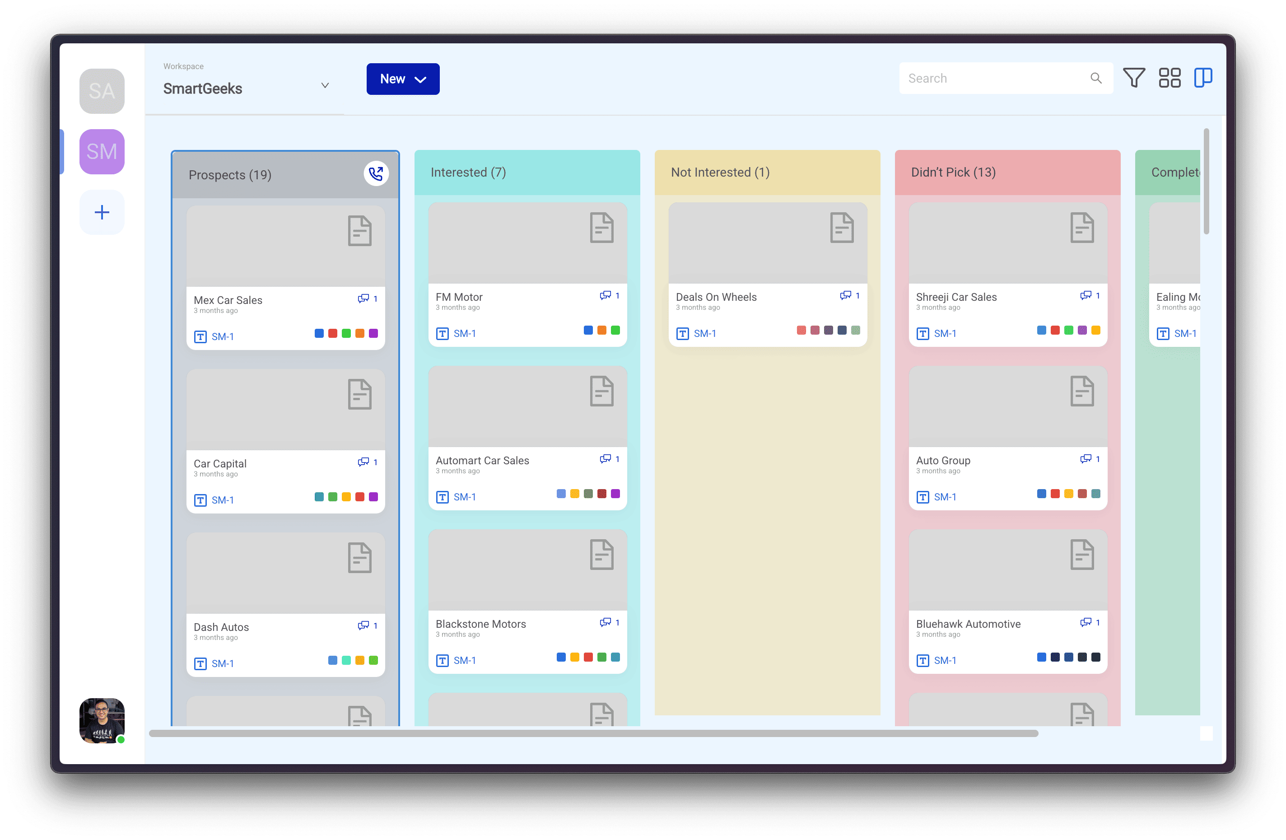This screenshot has height=840, width=1286.
Task: Select the Interested (7) column header
Action: click(468, 173)
